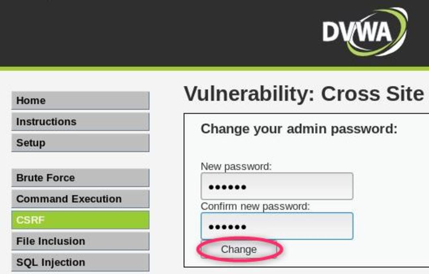Click the 'New password:' label text
Screen dimensions: 429x274
(236, 166)
